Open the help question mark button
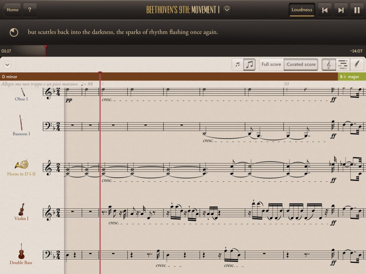The height and width of the screenshot is (274, 366). pos(30,10)
